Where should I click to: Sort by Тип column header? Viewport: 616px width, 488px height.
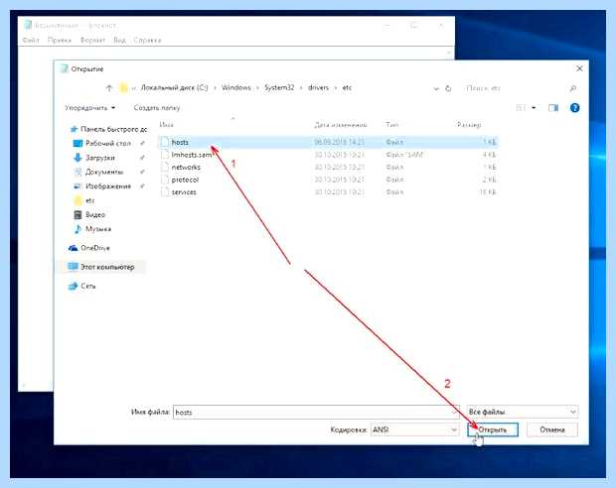pyautogui.click(x=392, y=125)
